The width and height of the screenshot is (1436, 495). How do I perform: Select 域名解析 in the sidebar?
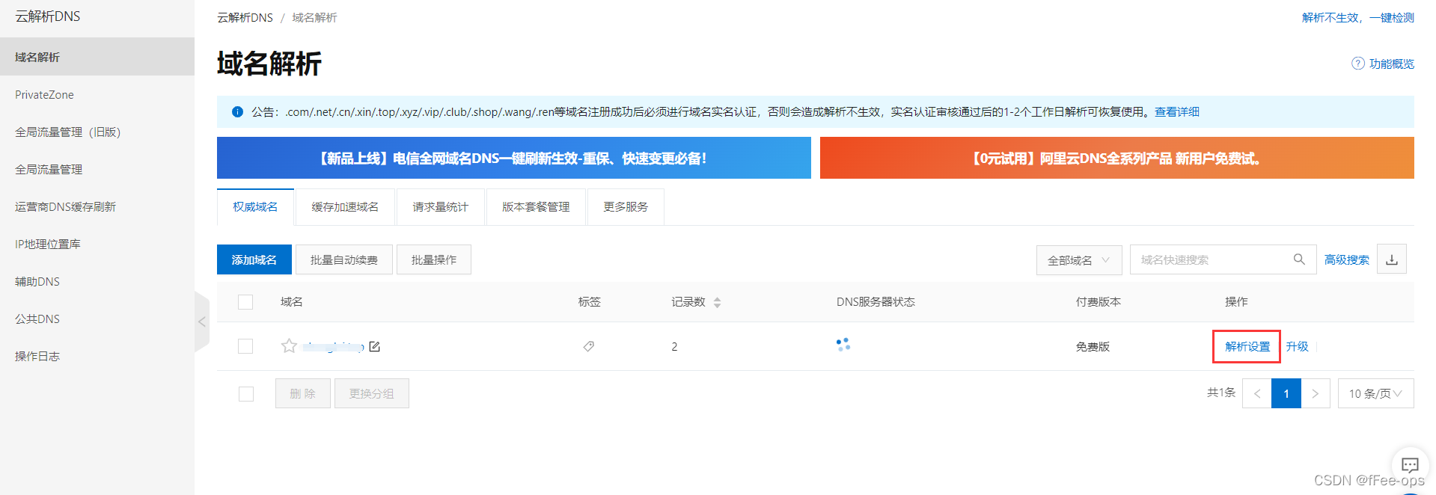[97, 57]
